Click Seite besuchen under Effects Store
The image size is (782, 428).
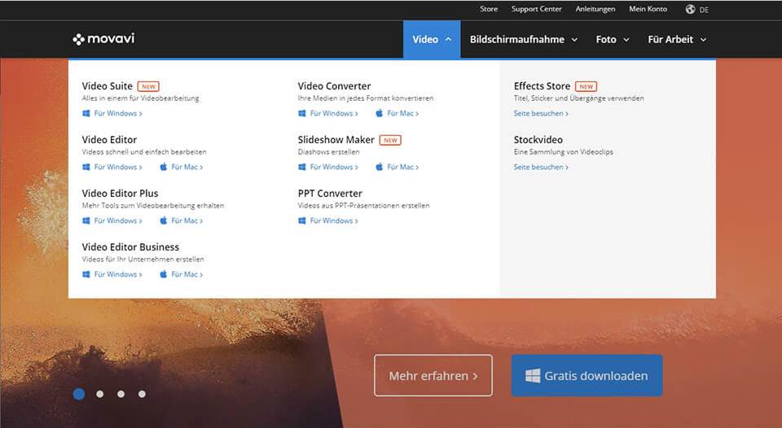pyautogui.click(x=541, y=113)
